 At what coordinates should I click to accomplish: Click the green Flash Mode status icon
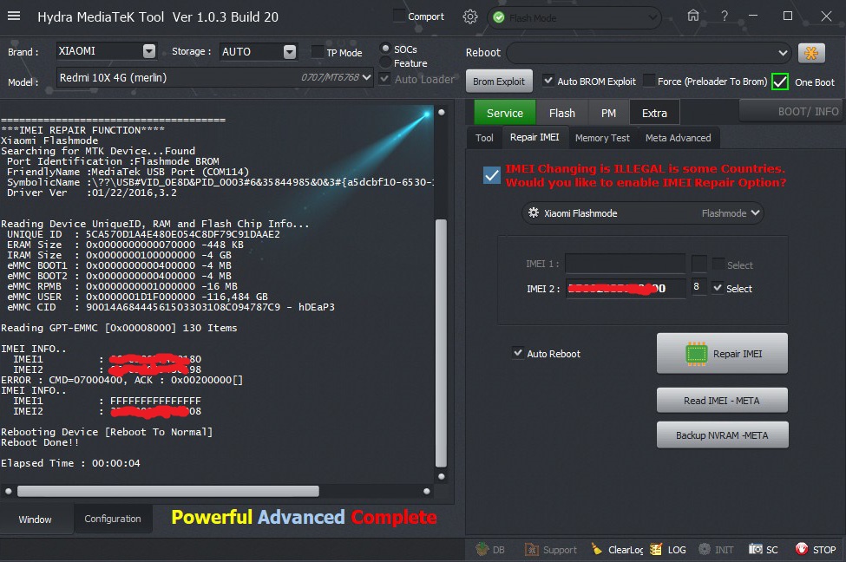coord(499,18)
